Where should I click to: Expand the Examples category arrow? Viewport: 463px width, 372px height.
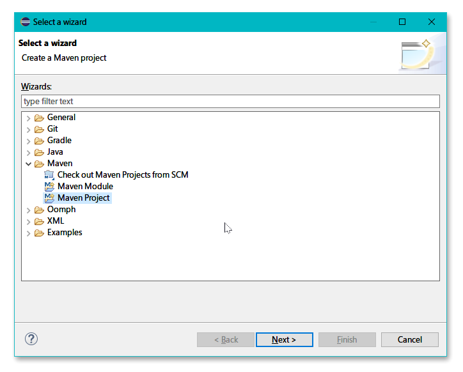(x=28, y=233)
